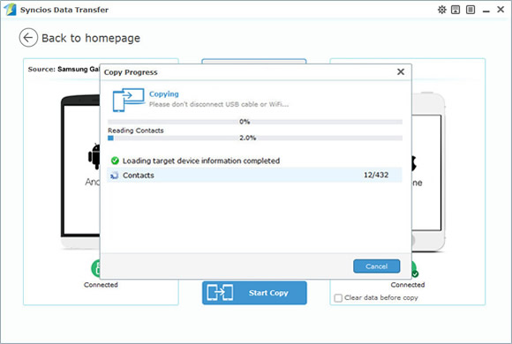Enable Clear data before copy checkbox

[338, 298]
